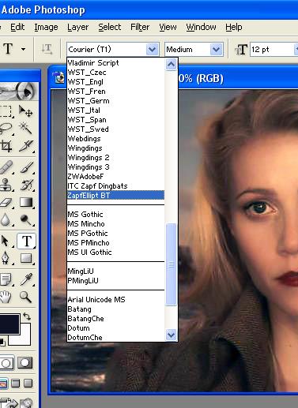Select the Eyedropper tool
The height and width of the screenshot is (408, 298).
coord(26,279)
